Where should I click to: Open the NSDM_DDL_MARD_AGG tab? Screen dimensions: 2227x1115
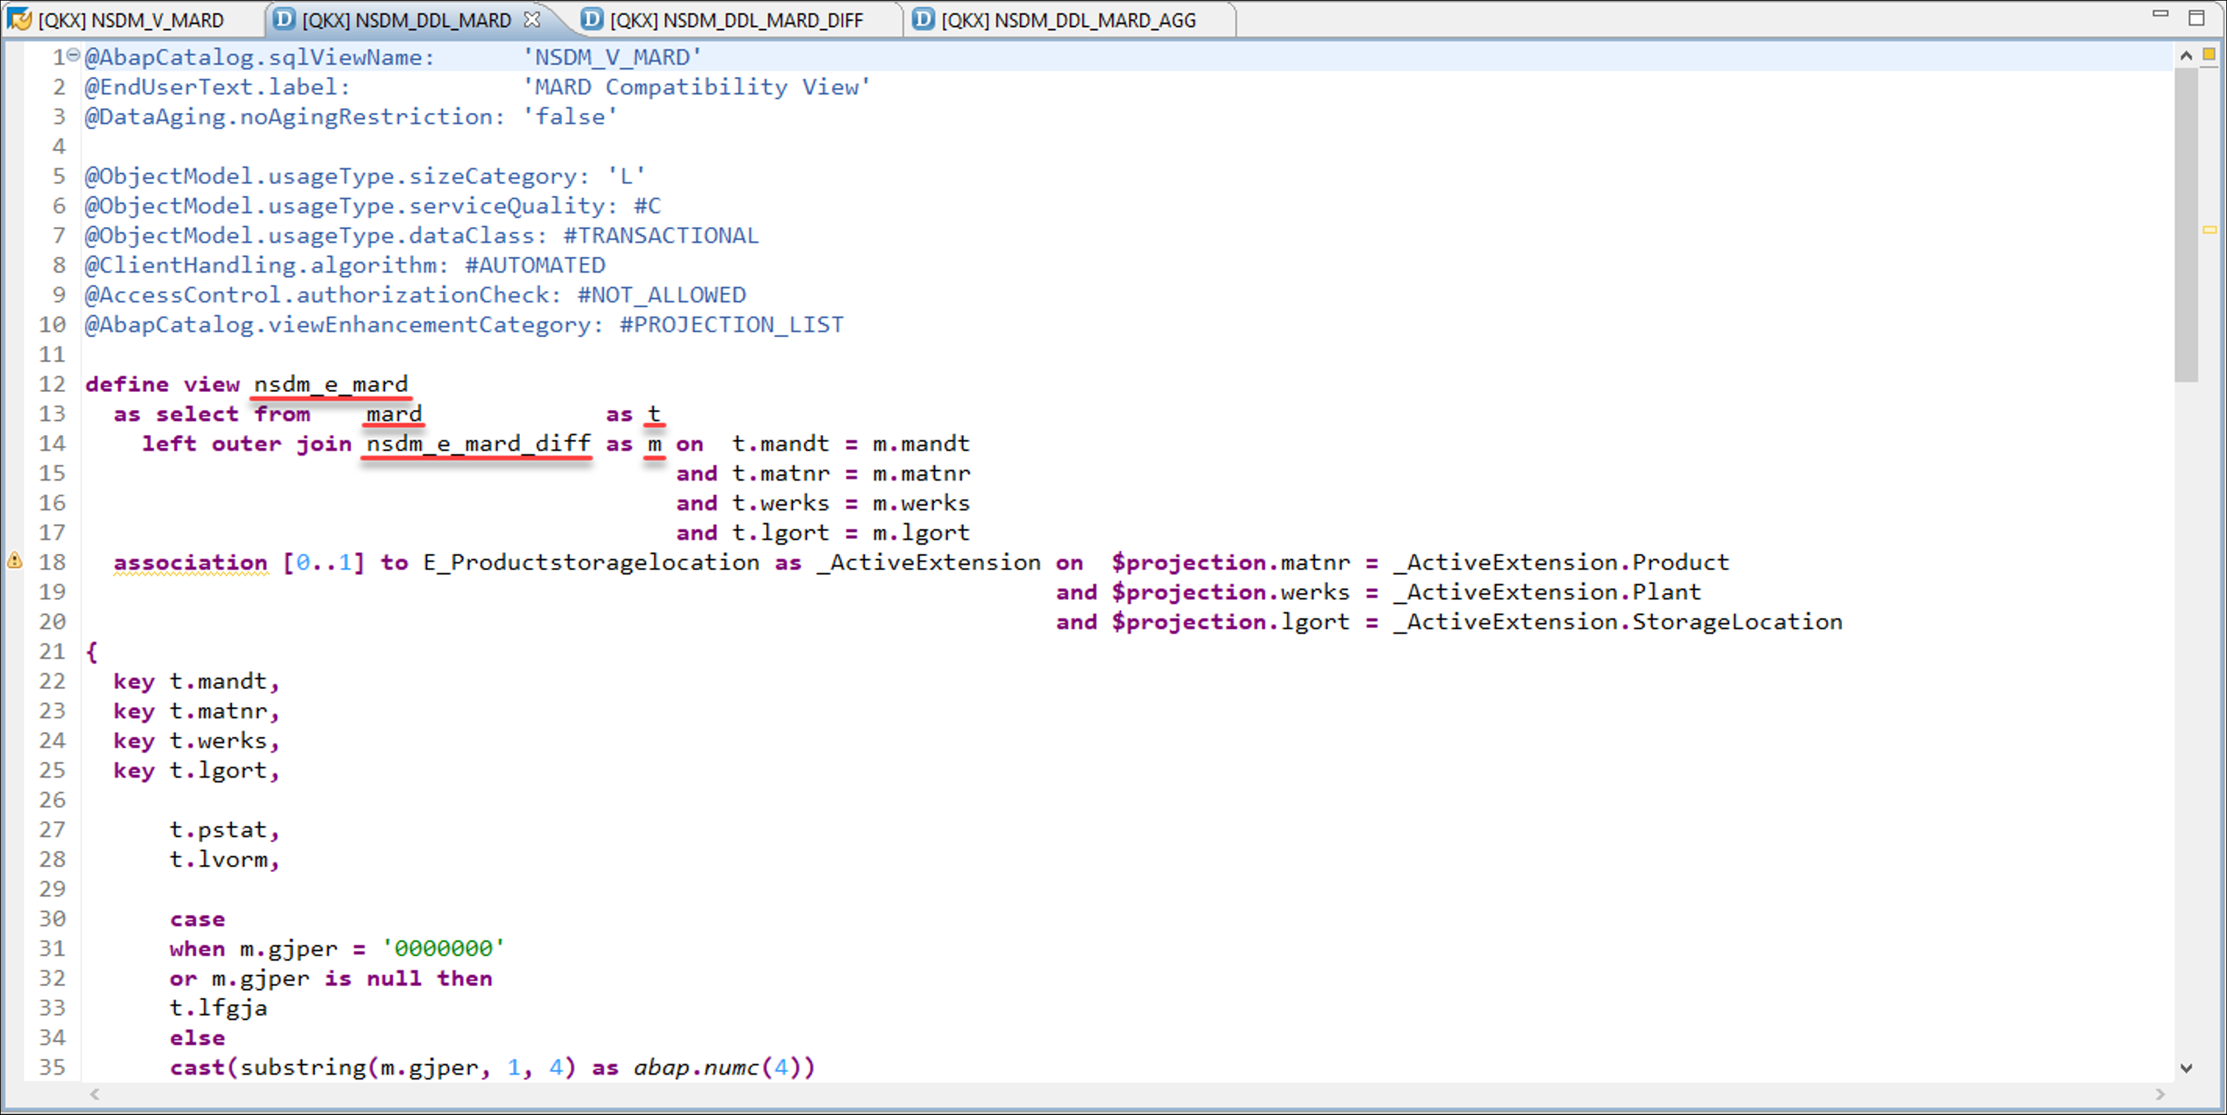coord(1068,20)
